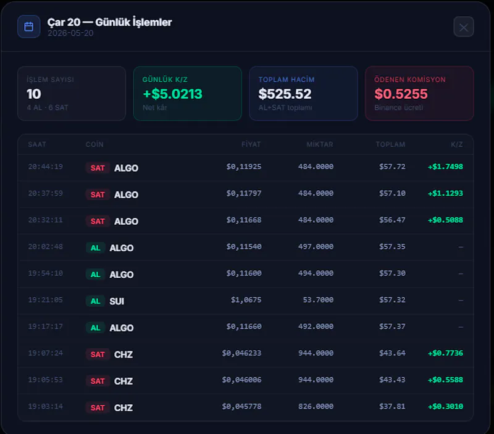Click the profit value +$0.5088

point(445,220)
